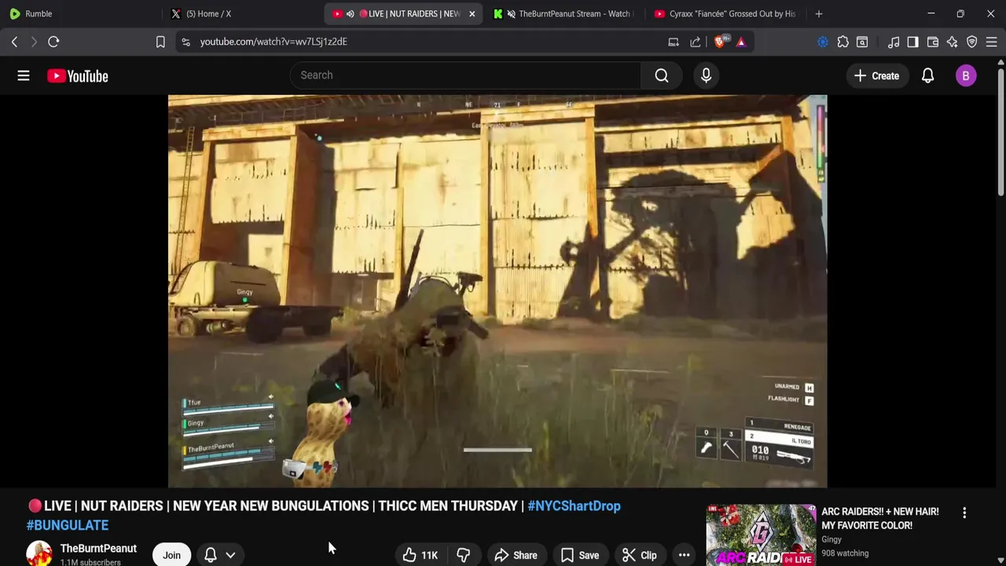Click the browser forward arrow
This screenshot has width=1006, height=566.
coord(34,42)
